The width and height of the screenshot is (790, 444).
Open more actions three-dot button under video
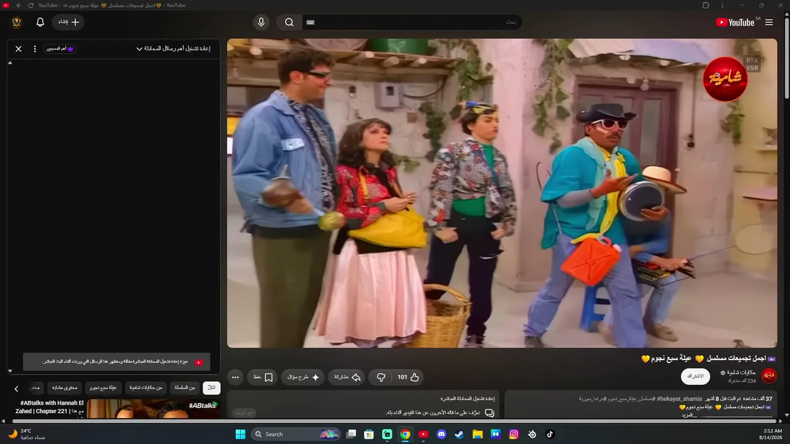235,377
